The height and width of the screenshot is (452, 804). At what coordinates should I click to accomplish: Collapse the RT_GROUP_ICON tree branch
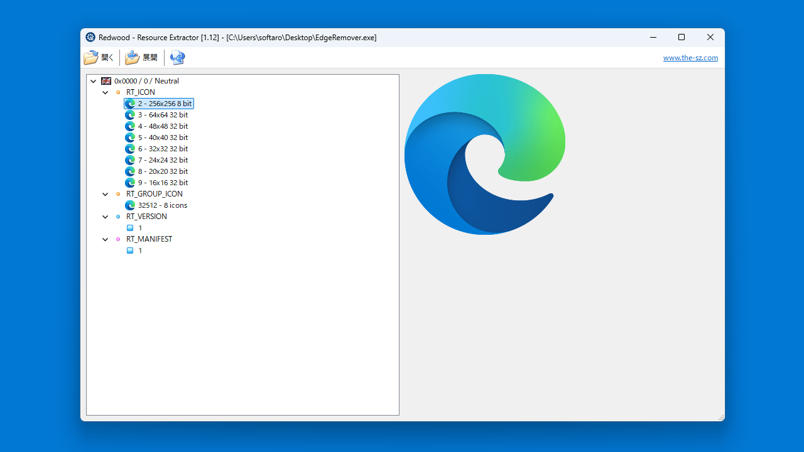[x=106, y=194]
